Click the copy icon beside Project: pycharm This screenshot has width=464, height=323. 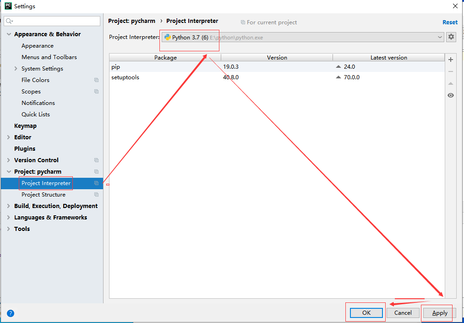97,172
